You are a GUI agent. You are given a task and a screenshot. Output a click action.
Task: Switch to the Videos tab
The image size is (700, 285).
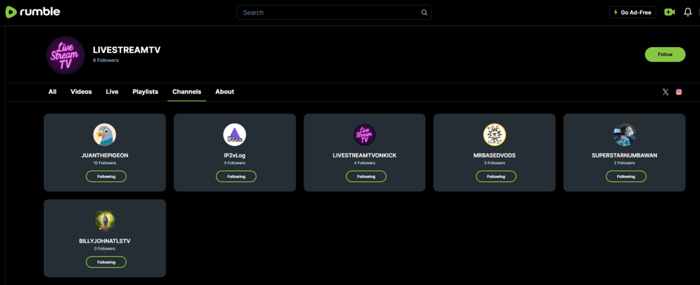click(81, 92)
